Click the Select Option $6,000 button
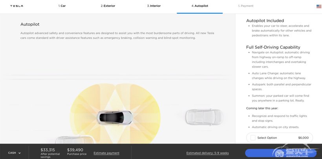The height and width of the screenshot is (159, 322). pos(279,138)
